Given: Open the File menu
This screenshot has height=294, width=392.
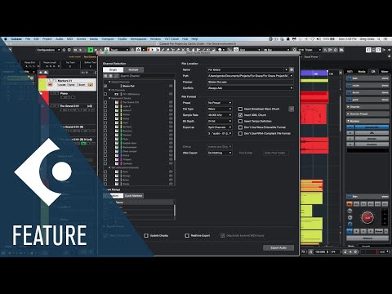Looking at the screenshot, I should tap(28, 39).
